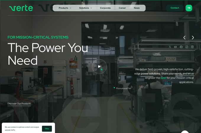The image size is (201, 133).
Task: Open Verte's Facebook page
Action: (181, 47)
